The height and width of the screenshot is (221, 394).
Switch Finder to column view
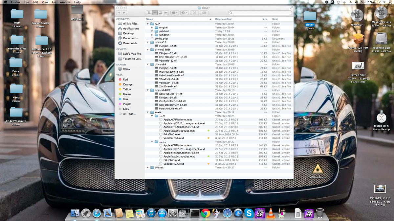pyautogui.click(x=160, y=13)
